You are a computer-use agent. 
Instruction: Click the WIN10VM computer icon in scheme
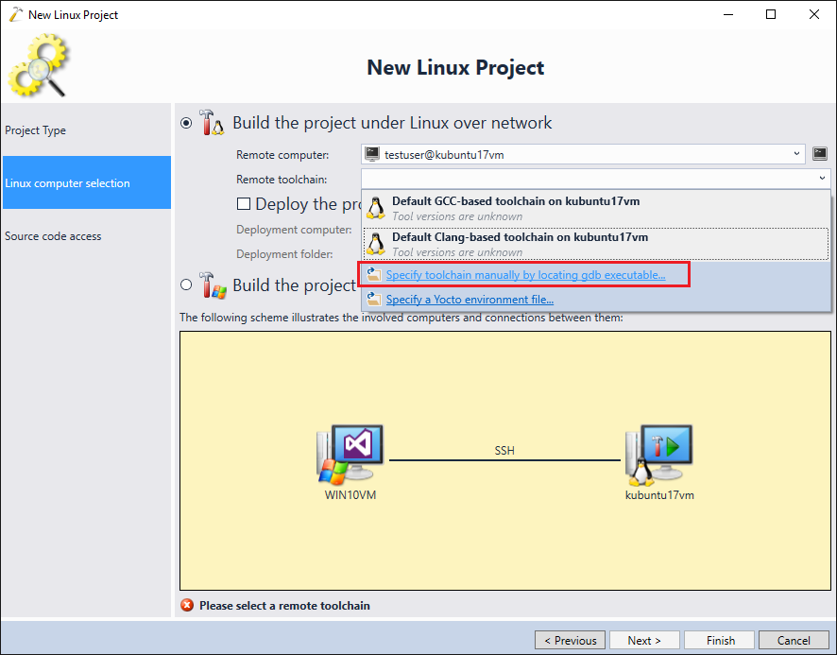pos(350,454)
